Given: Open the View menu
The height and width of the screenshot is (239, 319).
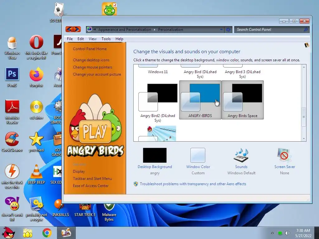Looking at the screenshot, I should pyautogui.click(x=93, y=39).
